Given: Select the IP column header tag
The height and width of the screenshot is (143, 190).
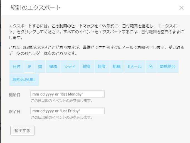Looking at the screenshot, I should [x=29, y=67].
